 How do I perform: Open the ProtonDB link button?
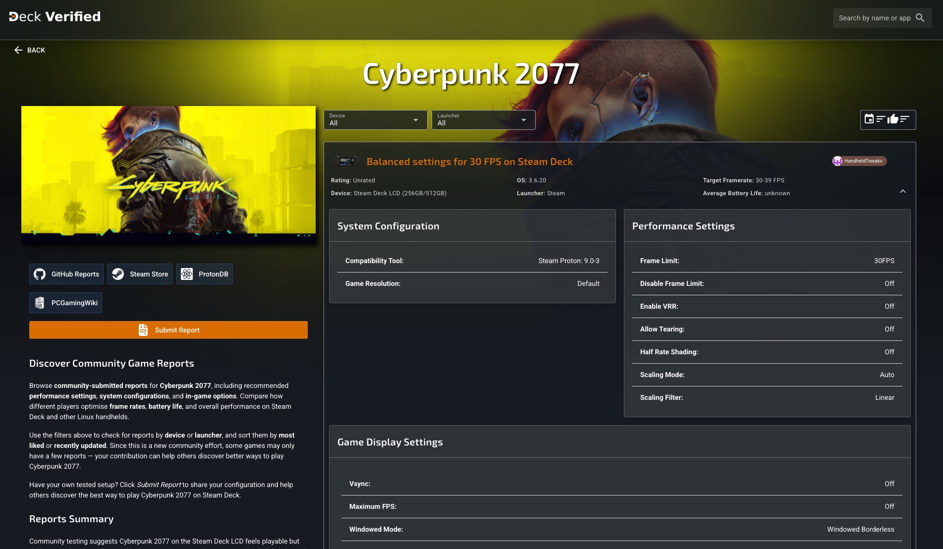click(205, 274)
